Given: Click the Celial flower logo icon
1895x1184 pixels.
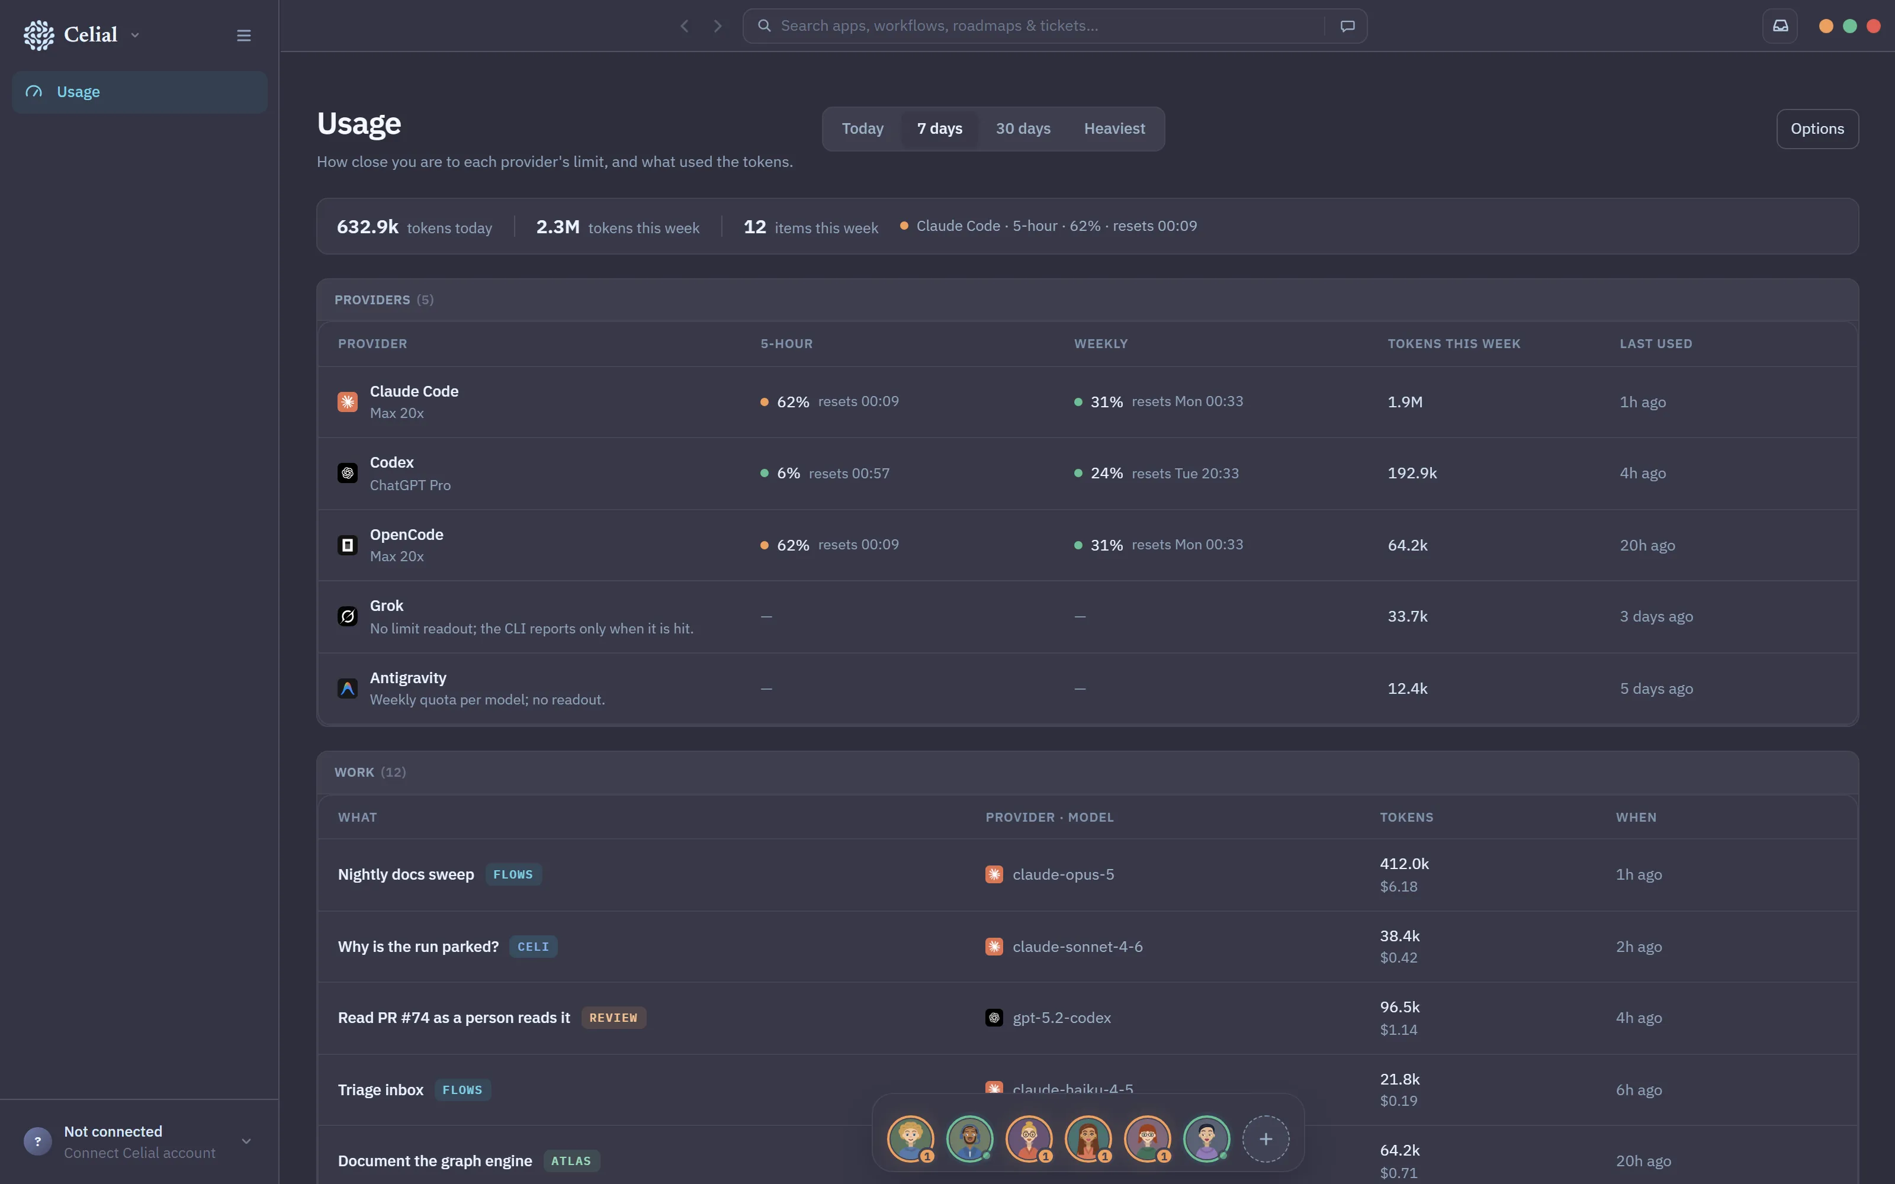Looking at the screenshot, I should (x=38, y=36).
